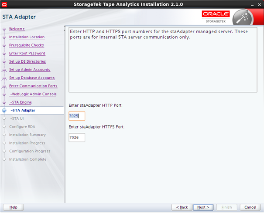Click the Configuration Progress step label

[x=30, y=151]
